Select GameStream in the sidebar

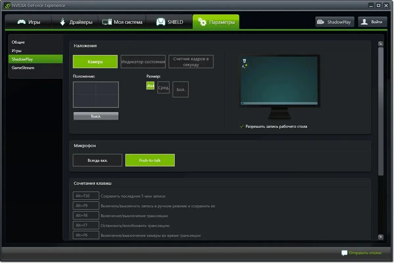click(x=35, y=68)
